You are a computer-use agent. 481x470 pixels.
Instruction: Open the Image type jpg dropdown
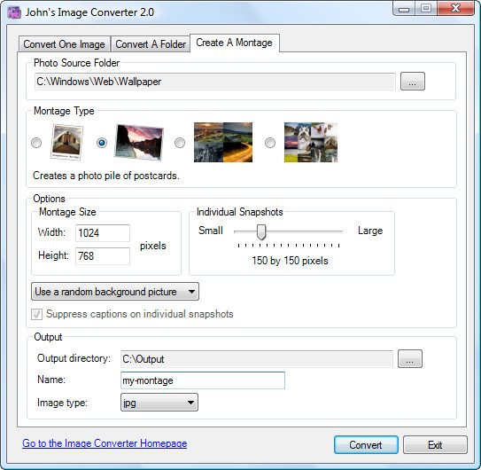click(x=159, y=402)
